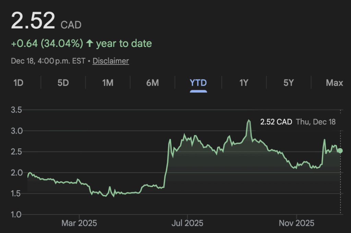Click the Mar 2025 axis label

pos(79,223)
